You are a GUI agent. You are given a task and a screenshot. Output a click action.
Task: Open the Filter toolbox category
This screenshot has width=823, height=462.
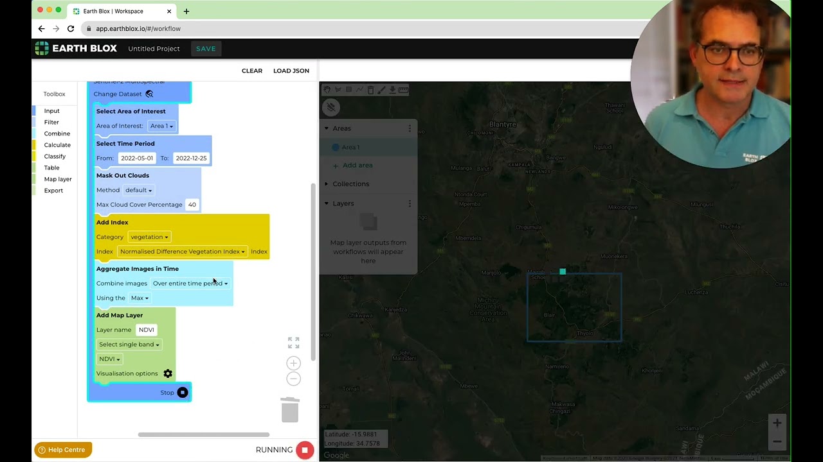coord(51,122)
